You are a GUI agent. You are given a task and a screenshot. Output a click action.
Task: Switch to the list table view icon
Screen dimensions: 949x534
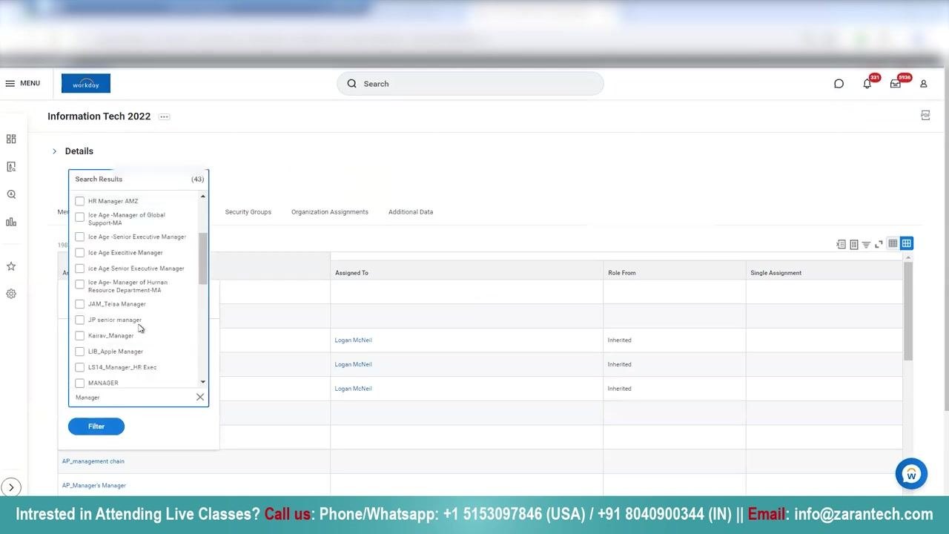pyautogui.click(x=893, y=243)
